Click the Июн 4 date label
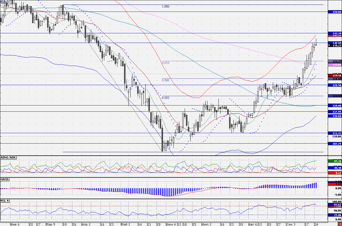Image resolution: width=342 pixels, height=226 pixels. pos(171,224)
